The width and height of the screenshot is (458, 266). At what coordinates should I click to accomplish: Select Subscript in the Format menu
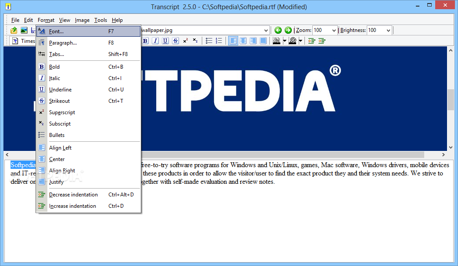click(89, 123)
